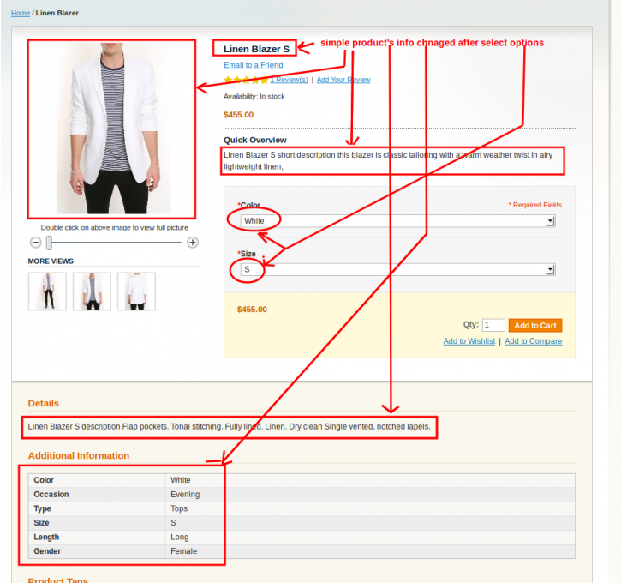Click the zoom out minus icon
Viewport: 621px width, 583px height.
pyautogui.click(x=36, y=242)
